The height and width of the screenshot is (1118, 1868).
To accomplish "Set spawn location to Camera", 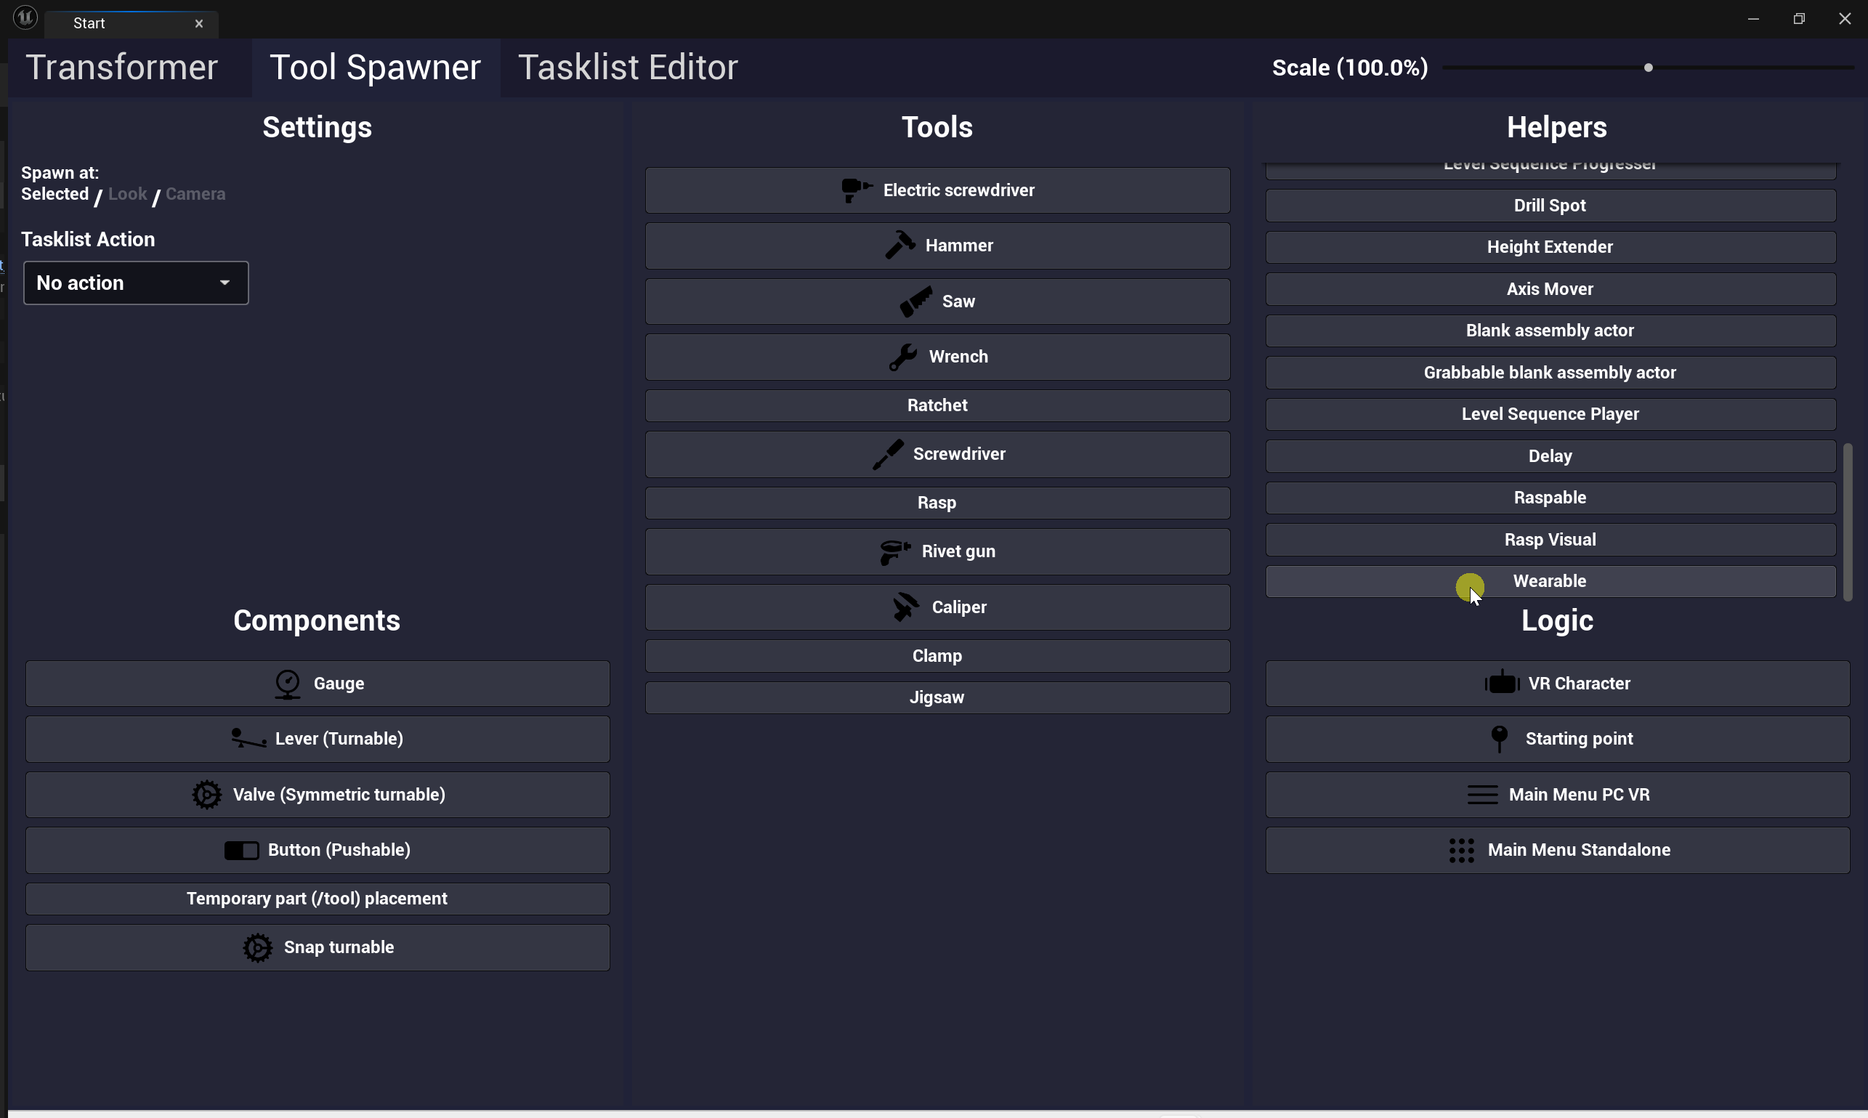I will 195,195.
